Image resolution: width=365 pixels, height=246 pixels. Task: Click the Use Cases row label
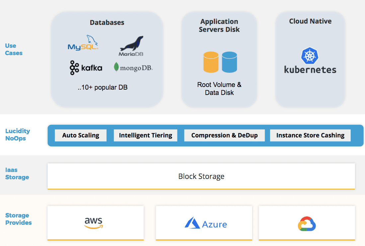click(14, 49)
